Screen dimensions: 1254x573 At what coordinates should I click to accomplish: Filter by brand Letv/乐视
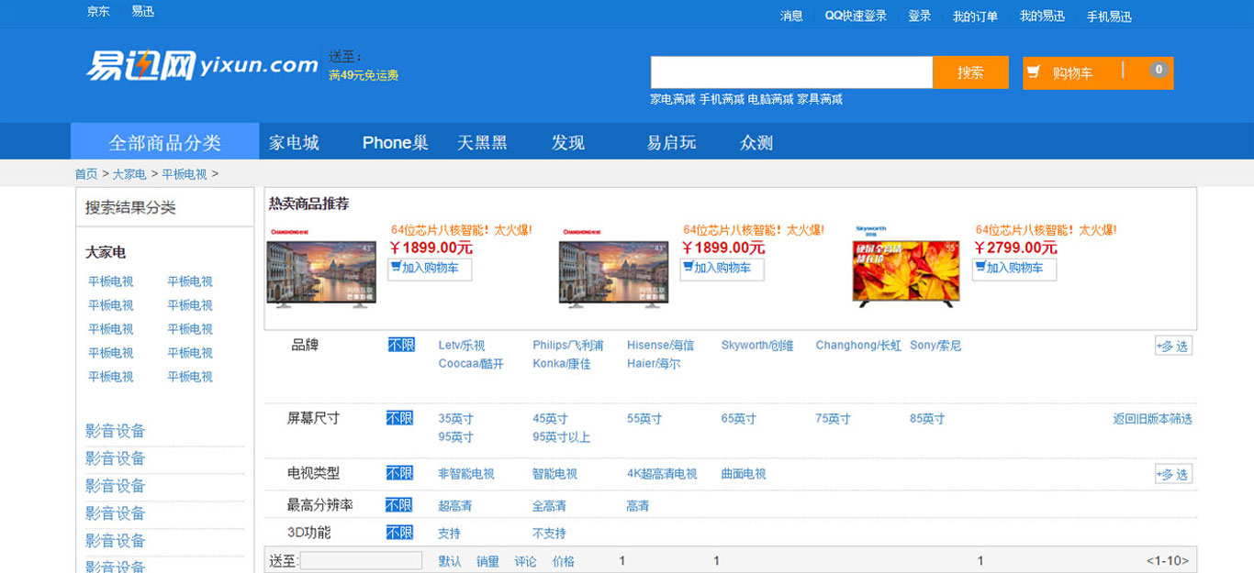[462, 346]
